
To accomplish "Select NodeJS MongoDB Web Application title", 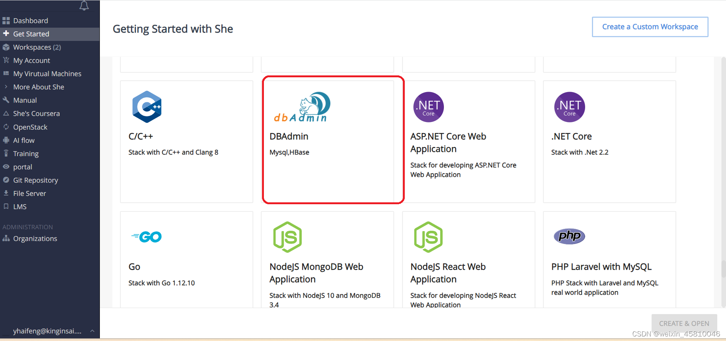I will tap(316, 273).
